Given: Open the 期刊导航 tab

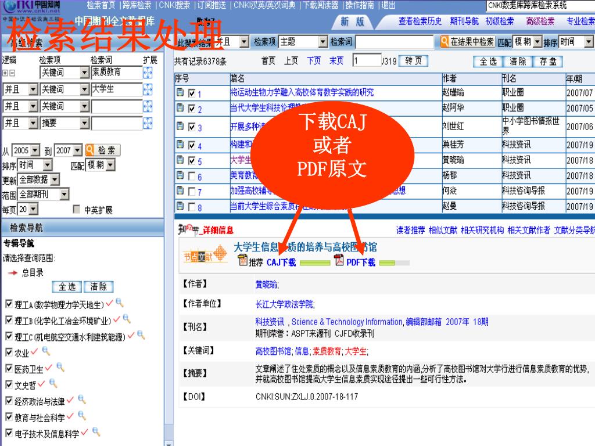Looking at the screenshot, I should [x=464, y=21].
